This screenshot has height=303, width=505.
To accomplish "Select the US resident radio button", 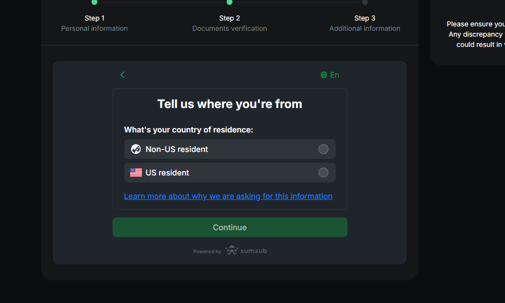I will pyautogui.click(x=323, y=173).
